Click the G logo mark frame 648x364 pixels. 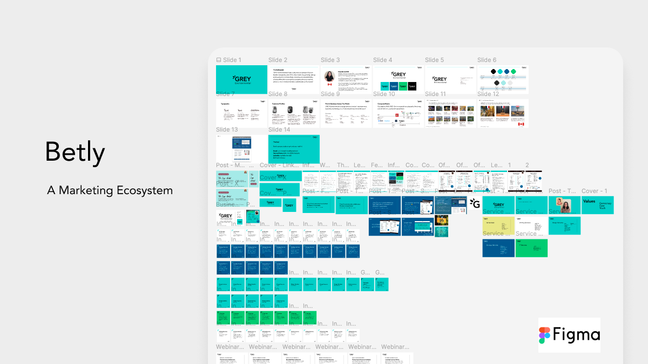(475, 204)
